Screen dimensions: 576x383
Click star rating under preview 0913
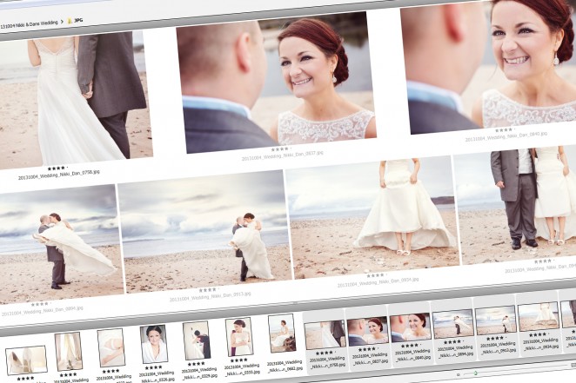(208, 290)
